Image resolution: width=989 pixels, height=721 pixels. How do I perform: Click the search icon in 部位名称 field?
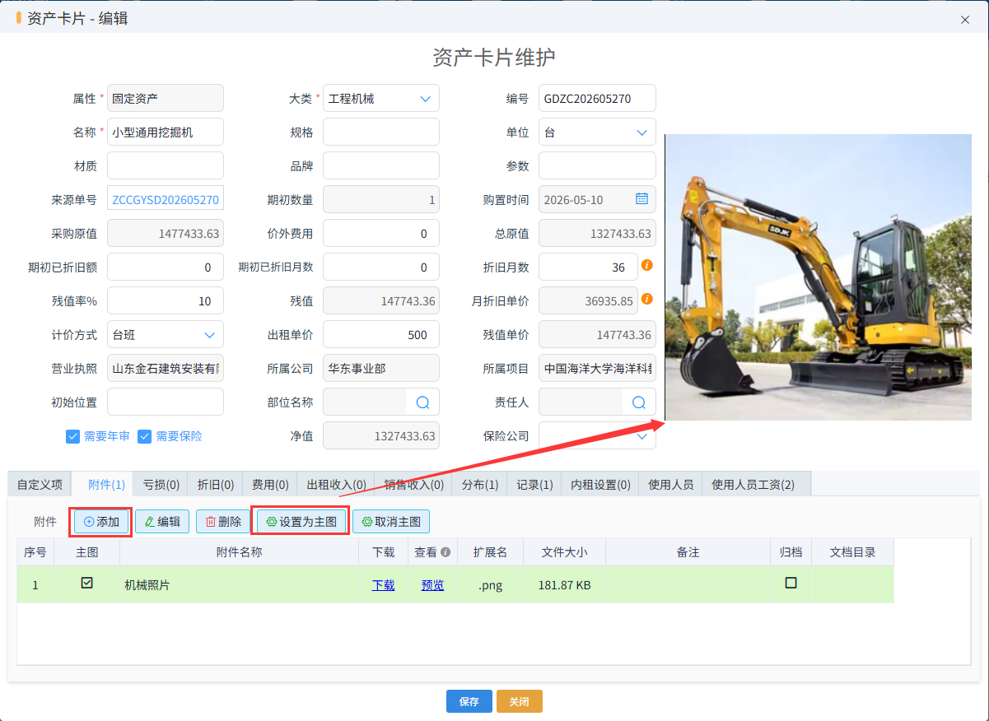pyautogui.click(x=422, y=402)
